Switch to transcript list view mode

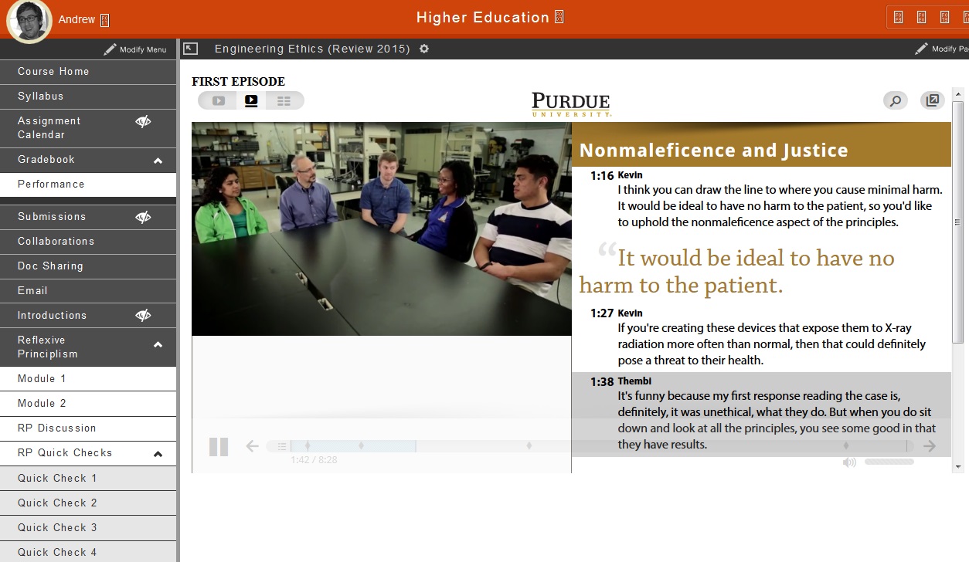pos(284,100)
